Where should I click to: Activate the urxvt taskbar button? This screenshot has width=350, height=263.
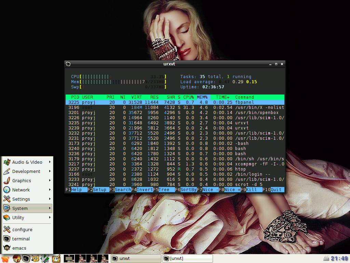136,259
